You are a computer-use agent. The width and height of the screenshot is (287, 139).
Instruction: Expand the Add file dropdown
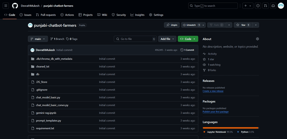pyautogui.click(x=167, y=39)
